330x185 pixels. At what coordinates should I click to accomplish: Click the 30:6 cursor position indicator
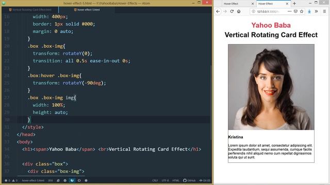click(51, 180)
